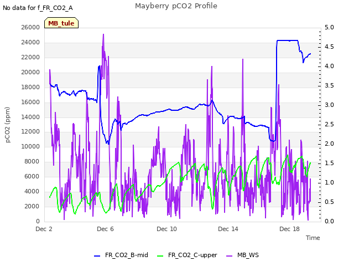Click the 2000 left axis label
Viewport: 354px width, 266px height.
[x=32, y=206]
